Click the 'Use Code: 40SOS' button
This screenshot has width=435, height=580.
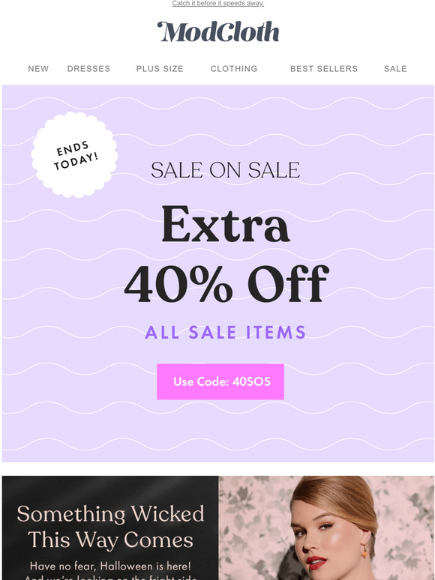click(x=220, y=381)
